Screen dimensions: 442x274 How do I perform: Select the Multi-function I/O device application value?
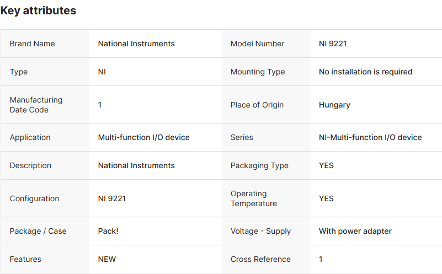click(143, 137)
